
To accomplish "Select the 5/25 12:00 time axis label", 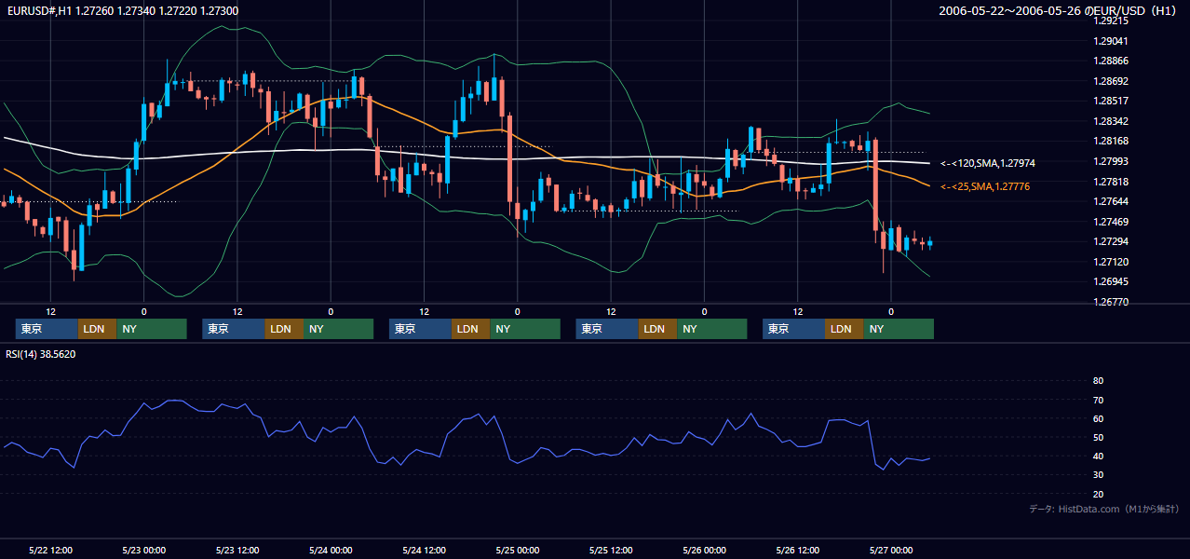I will click(611, 551).
